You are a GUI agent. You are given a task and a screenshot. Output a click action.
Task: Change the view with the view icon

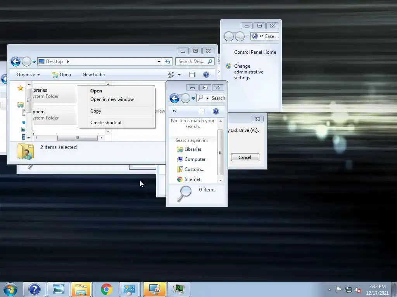tap(171, 75)
